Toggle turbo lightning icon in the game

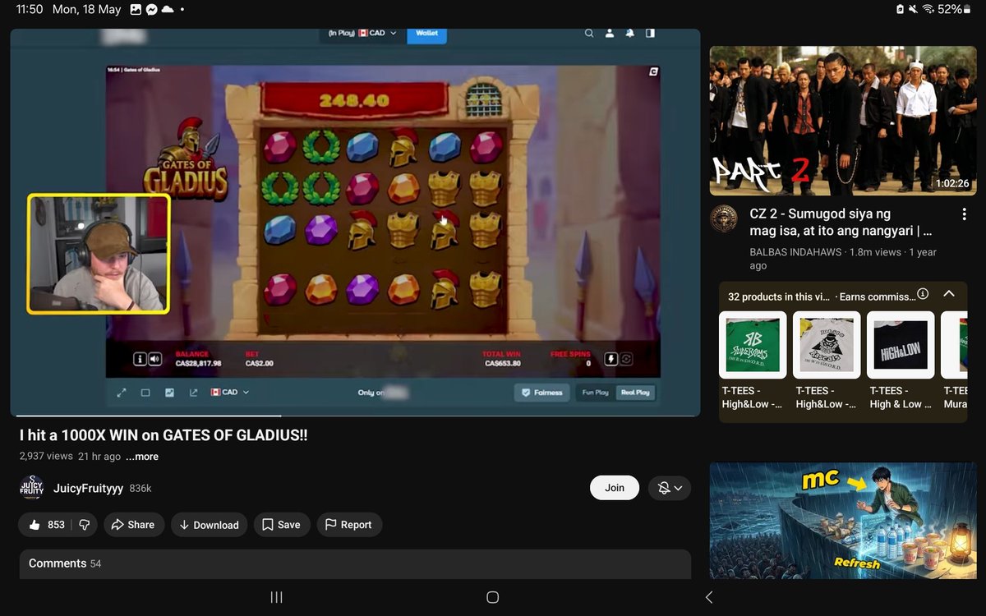tap(610, 359)
